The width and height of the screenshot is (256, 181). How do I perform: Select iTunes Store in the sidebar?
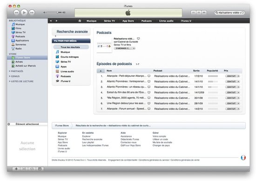pos(22,58)
